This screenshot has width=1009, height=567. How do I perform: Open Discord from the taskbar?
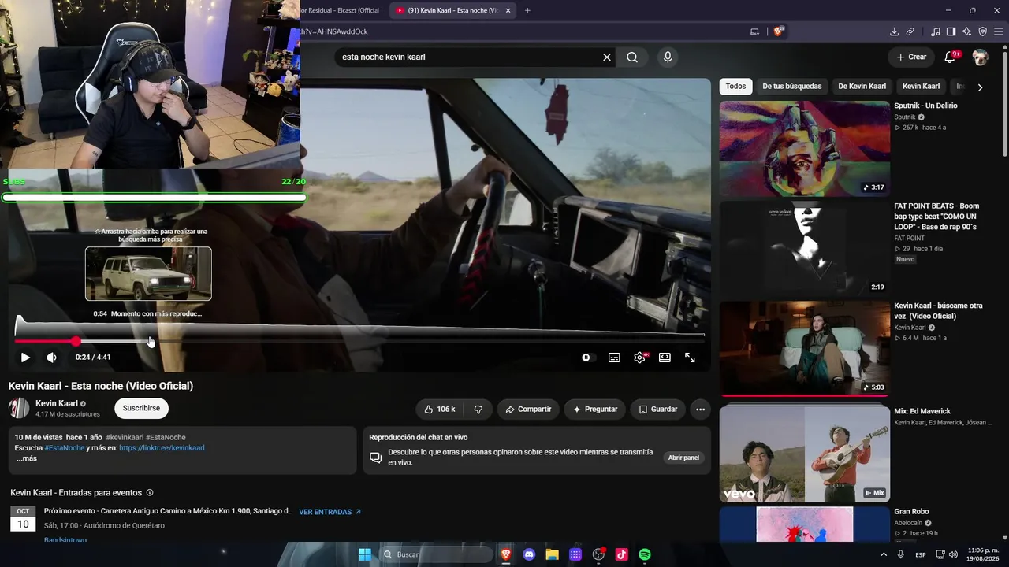coord(529,554)
